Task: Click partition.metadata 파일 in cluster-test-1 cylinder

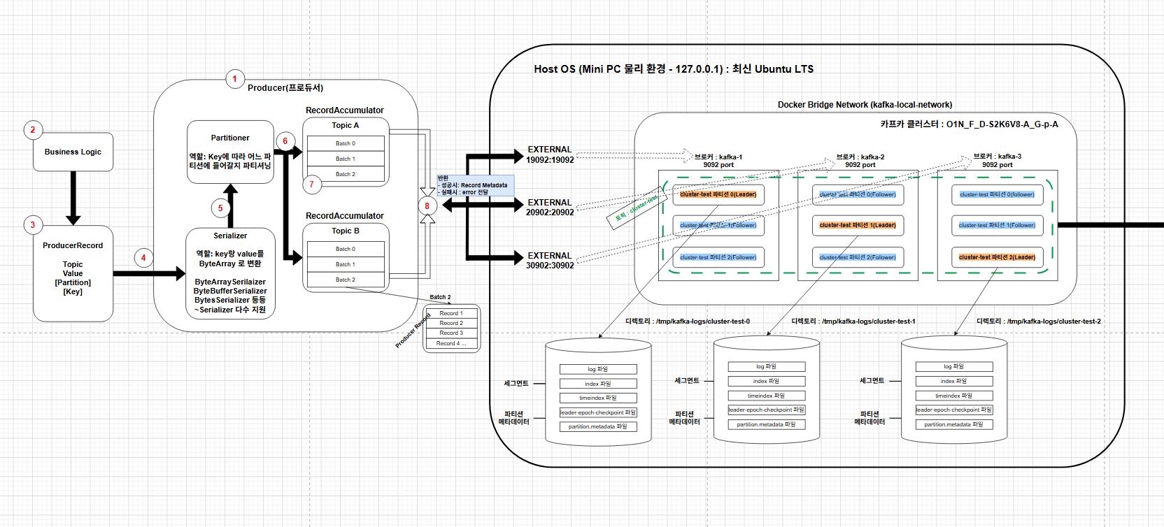Action: (x=767, y=424)
